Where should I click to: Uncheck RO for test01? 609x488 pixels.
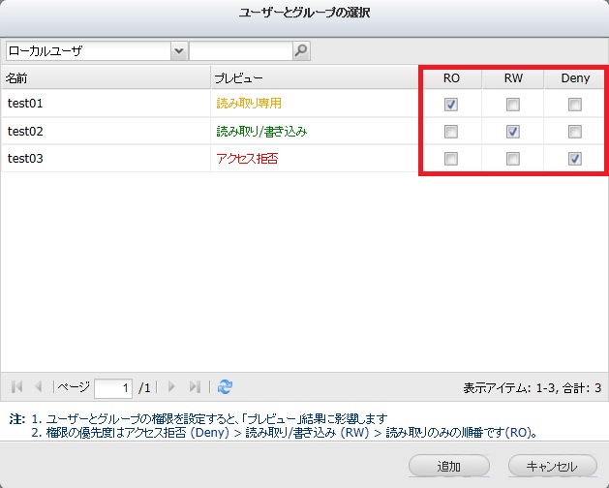[451, 104]
